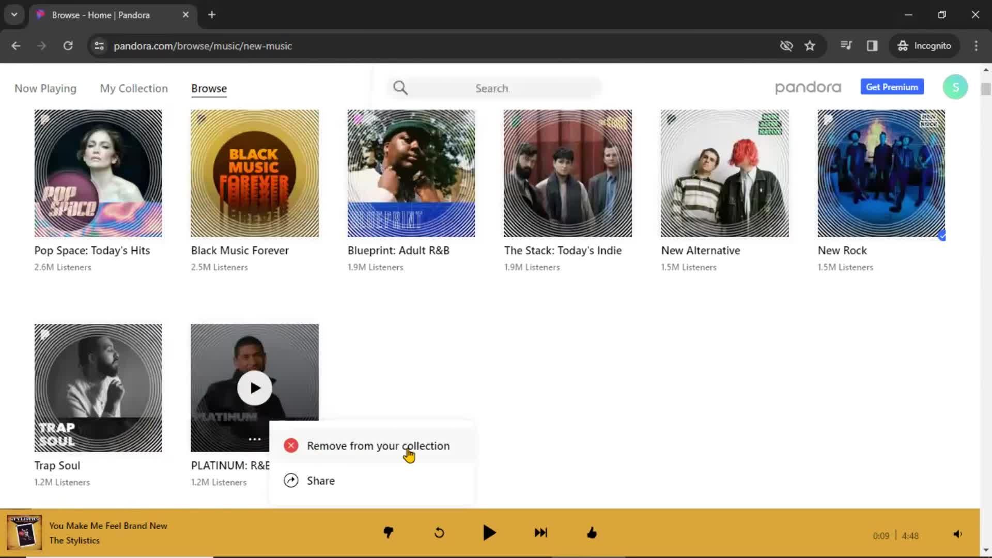Click the PLATINUM: R&B station title

coord(230,466)
